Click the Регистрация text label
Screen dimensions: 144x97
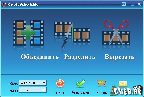(80, 92)
